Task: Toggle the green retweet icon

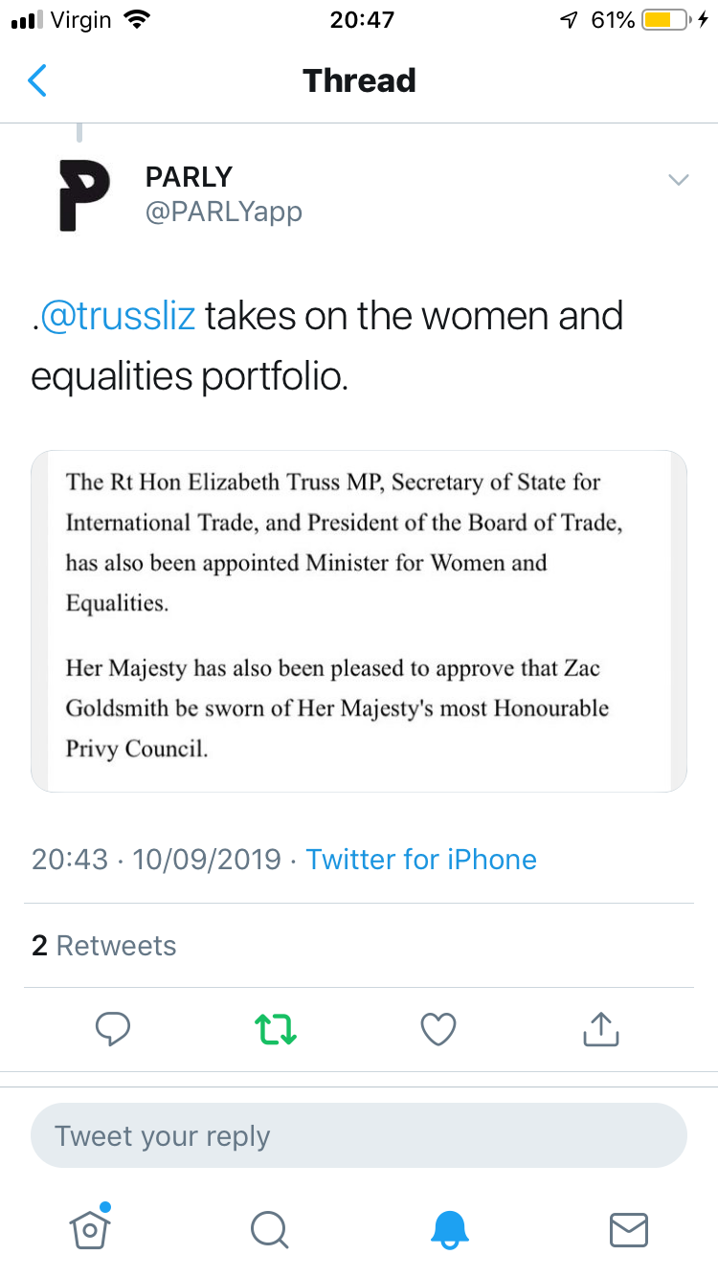Action: (276, 1029)
